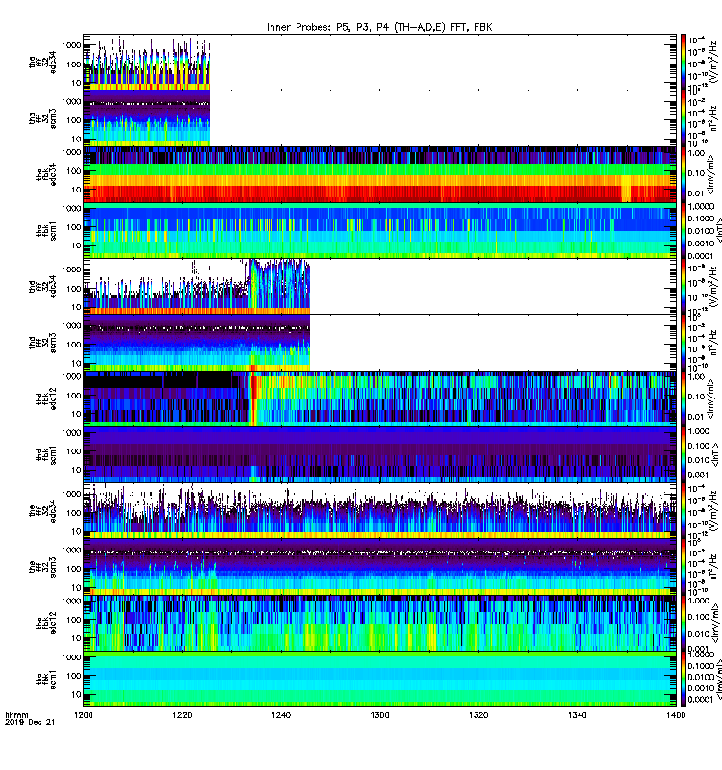Click the 1220 time axis tick label
This screenshot has width=722, height=770.
pyautogui.click(x=182, y=715)
